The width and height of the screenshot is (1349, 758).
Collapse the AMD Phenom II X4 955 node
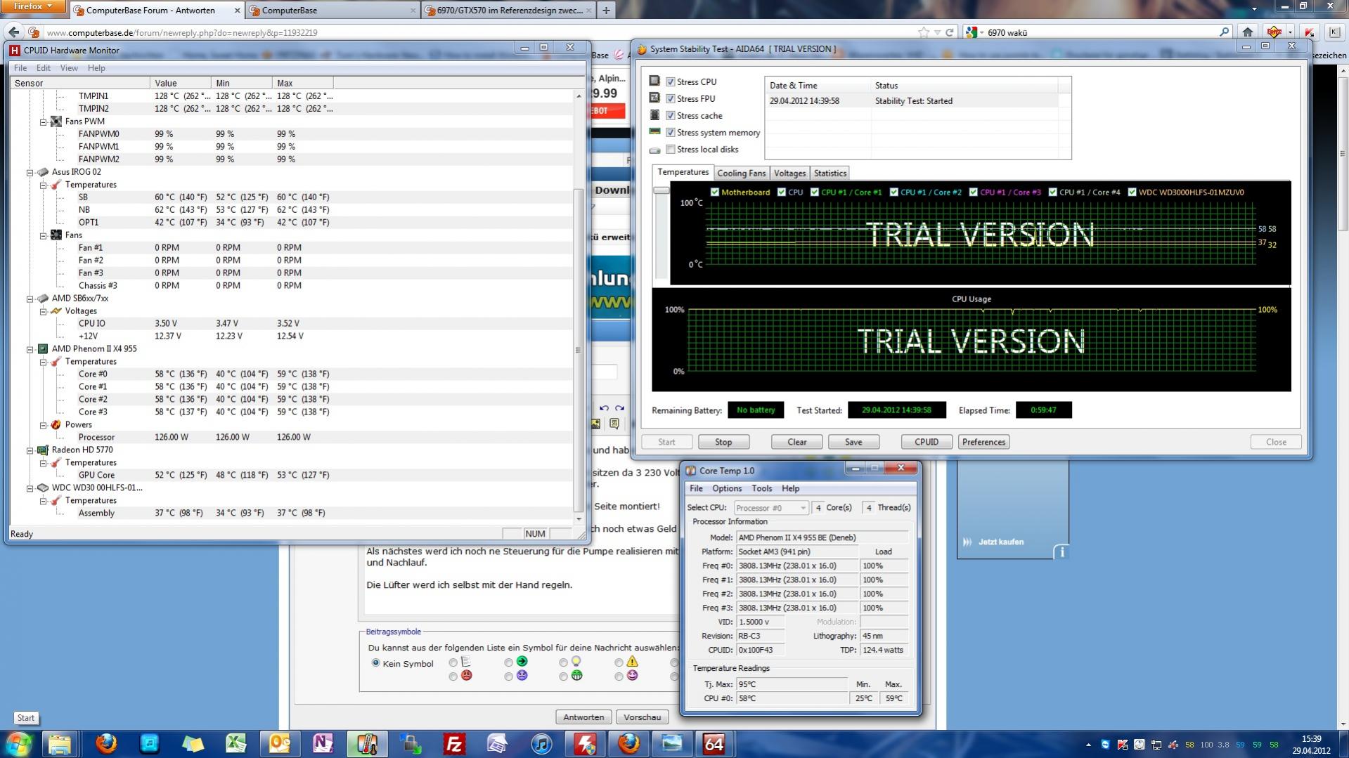click(x=30, y=349)
